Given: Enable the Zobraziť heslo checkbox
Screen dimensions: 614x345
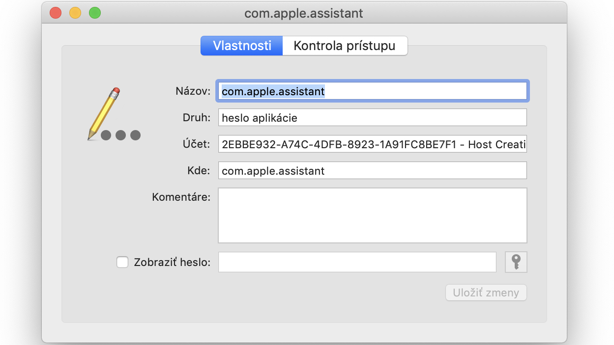Looking at the screenshot, I should 122,262.
